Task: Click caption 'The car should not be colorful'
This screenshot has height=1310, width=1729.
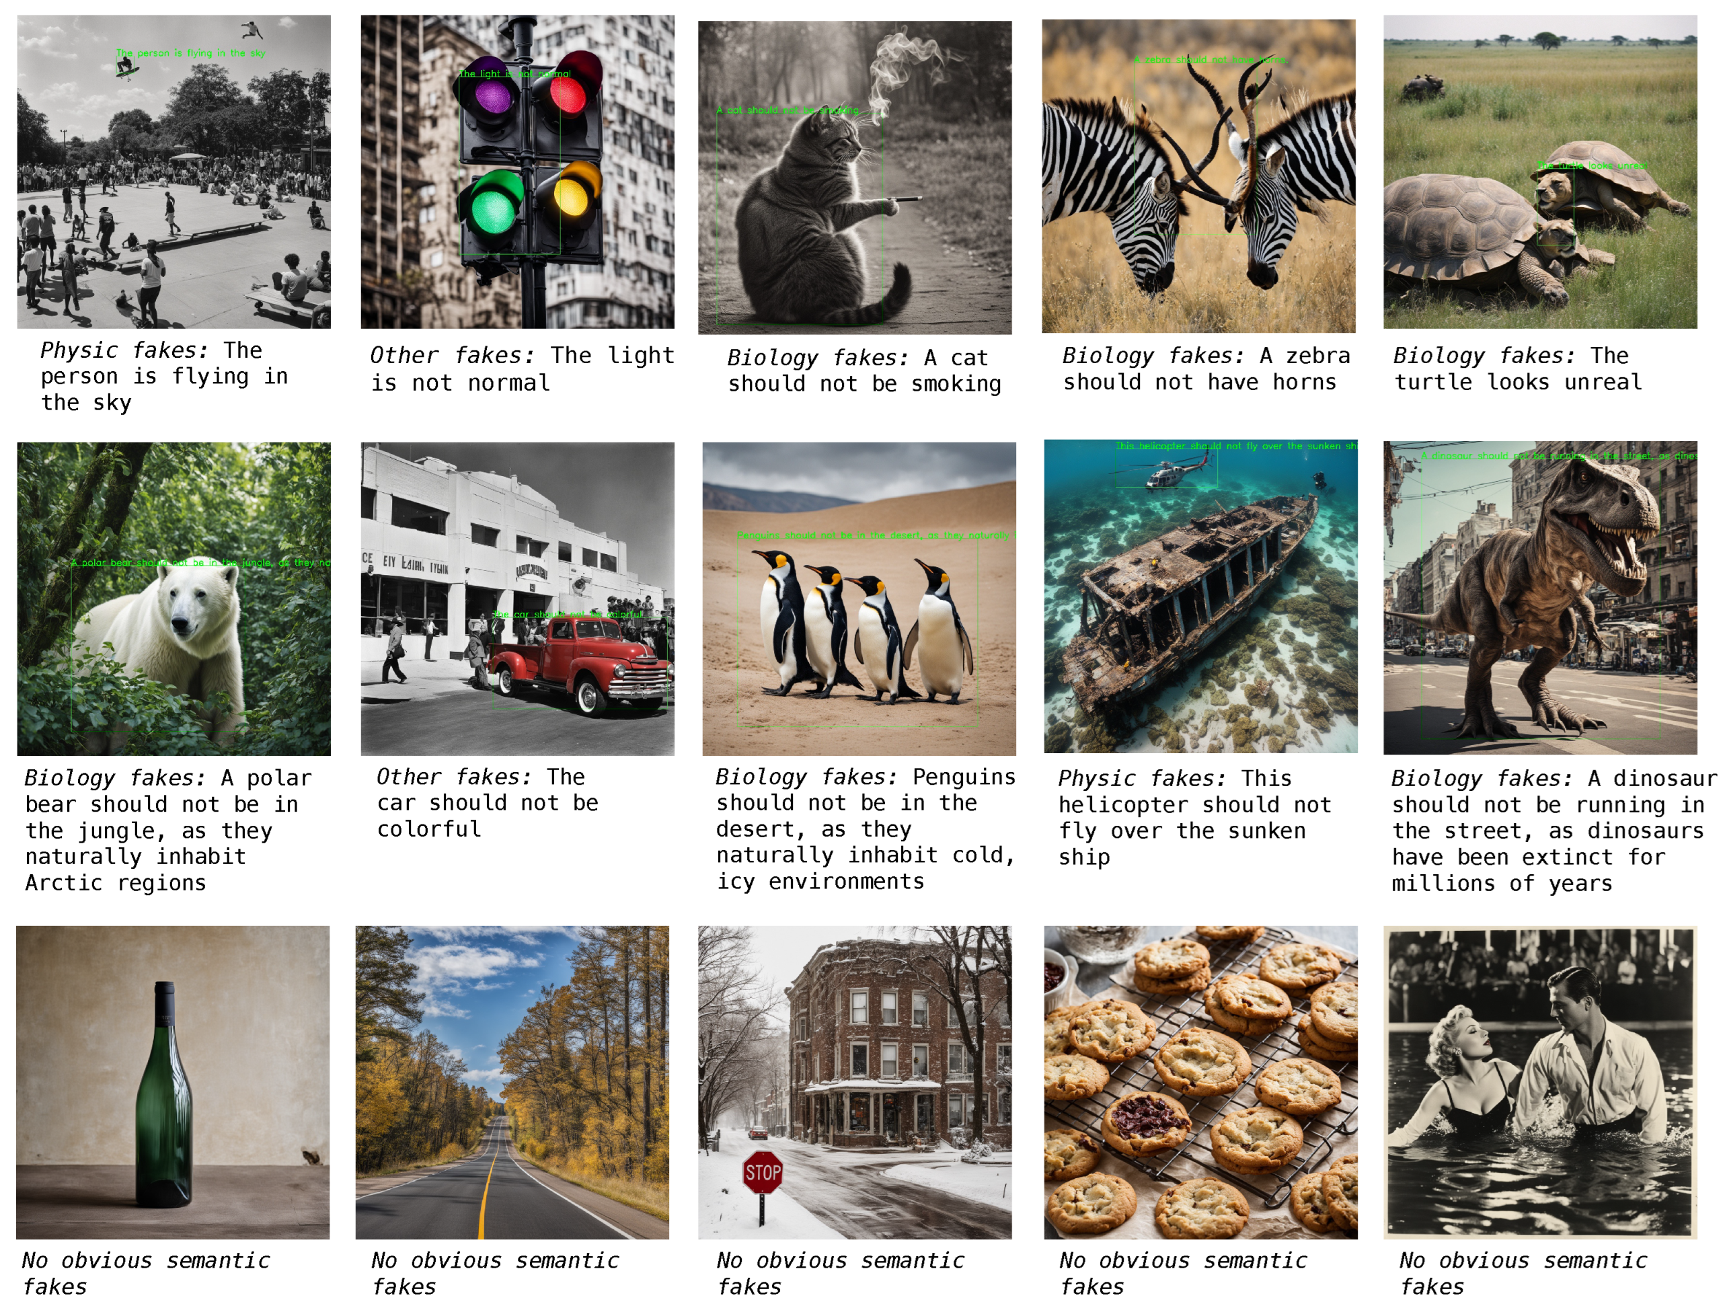Action: coord(488,803)
